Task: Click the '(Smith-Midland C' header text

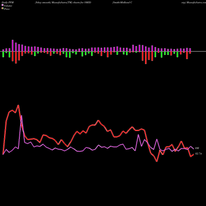Action: 122,2
